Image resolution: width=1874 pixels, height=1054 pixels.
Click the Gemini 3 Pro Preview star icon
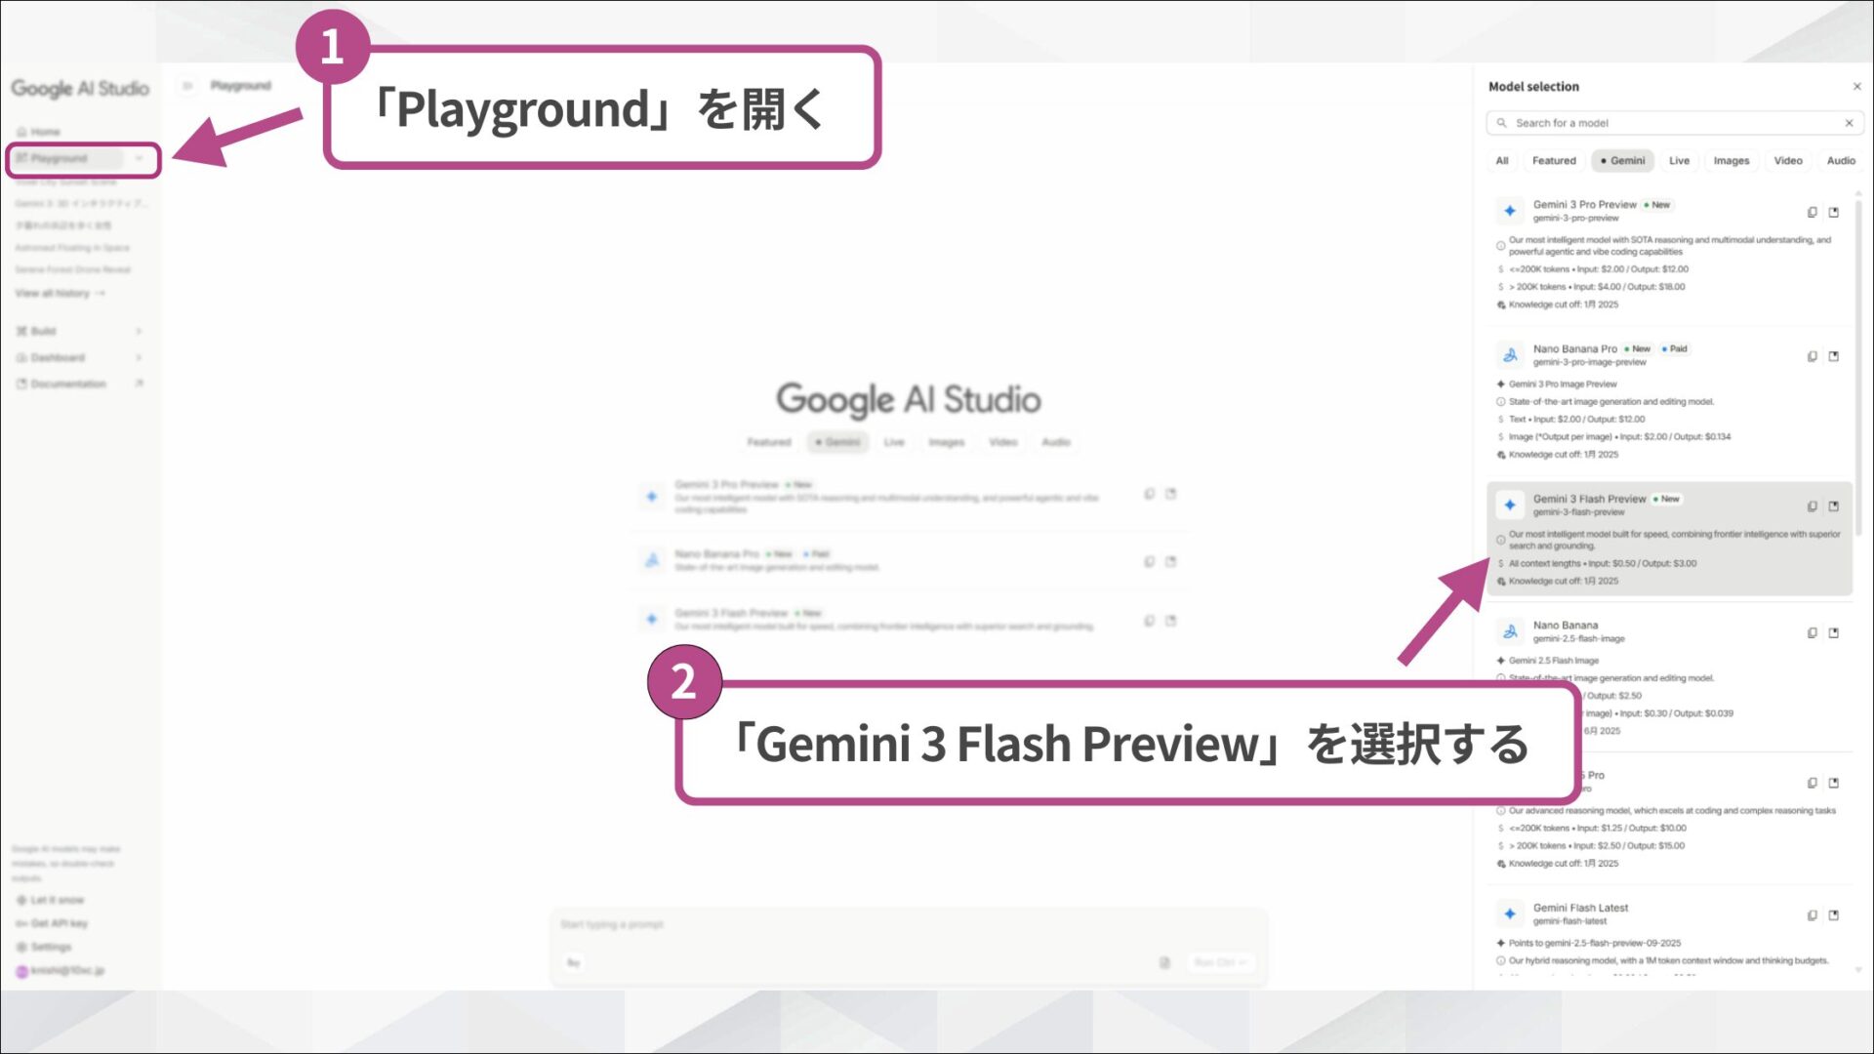pyautogui.click(x=1510, y=211)
